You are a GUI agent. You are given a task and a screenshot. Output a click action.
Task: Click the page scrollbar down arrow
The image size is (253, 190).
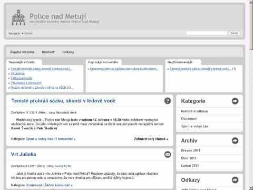tap(251, 188)
